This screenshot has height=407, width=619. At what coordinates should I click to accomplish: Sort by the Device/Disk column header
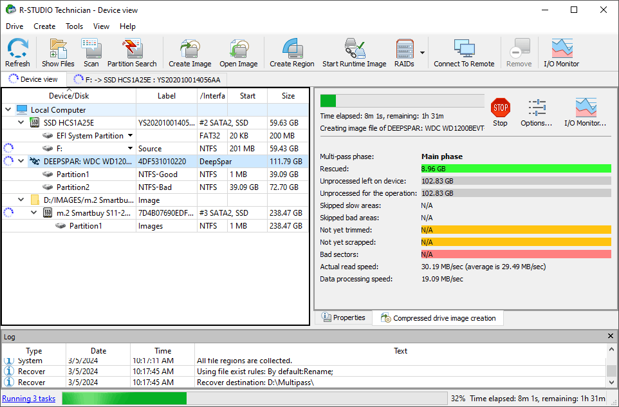tap(69, 95)
